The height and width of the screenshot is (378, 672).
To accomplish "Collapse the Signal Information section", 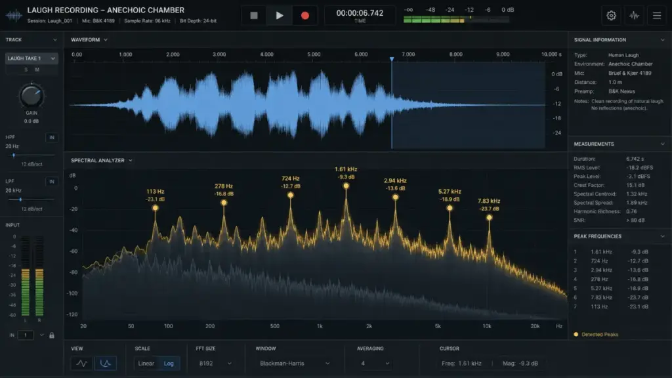I will click(663, 40).
